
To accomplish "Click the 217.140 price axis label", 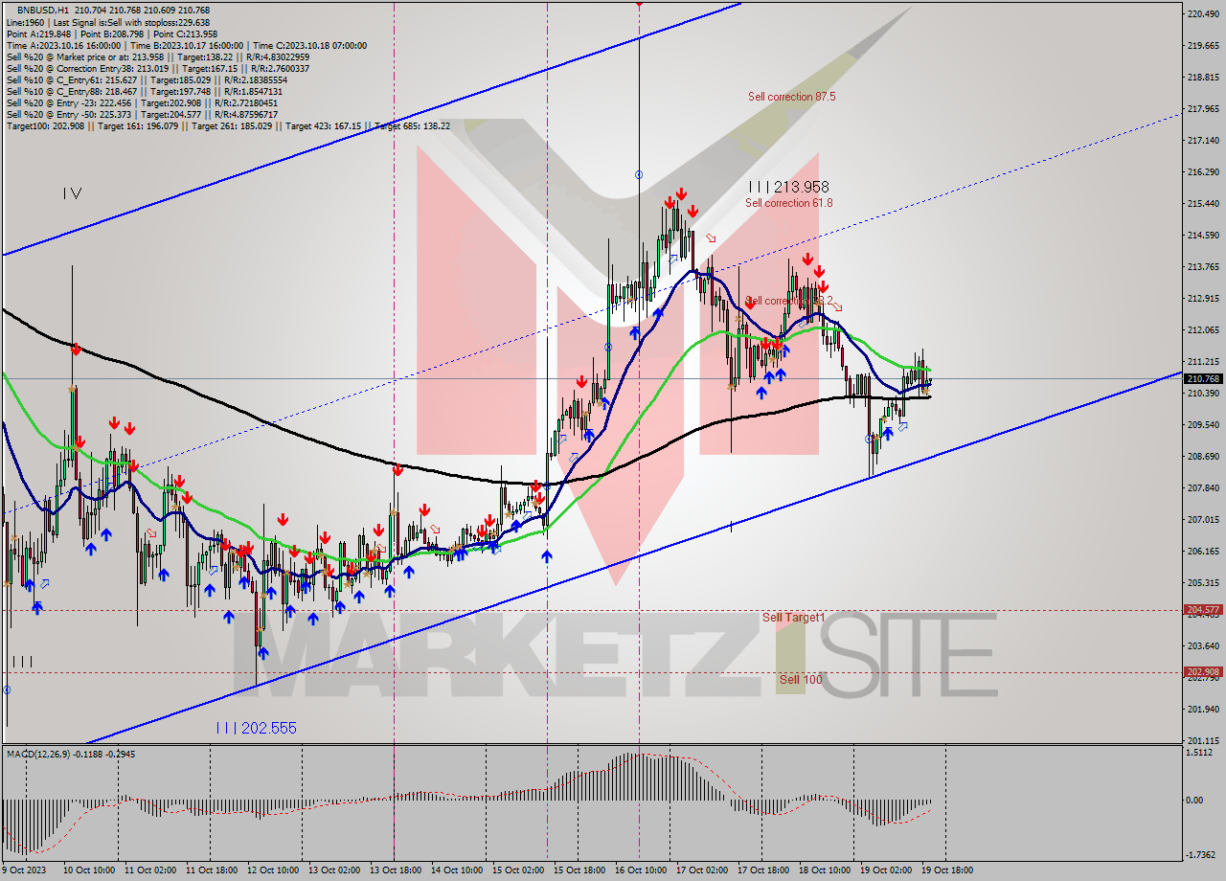I will [1203, 140].
